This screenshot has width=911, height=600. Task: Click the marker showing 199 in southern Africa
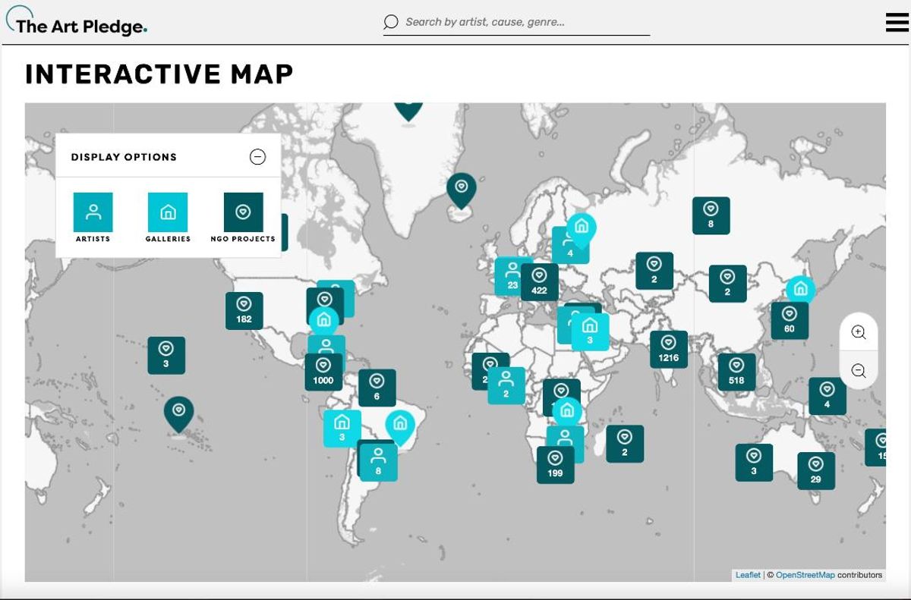(556, 465)
